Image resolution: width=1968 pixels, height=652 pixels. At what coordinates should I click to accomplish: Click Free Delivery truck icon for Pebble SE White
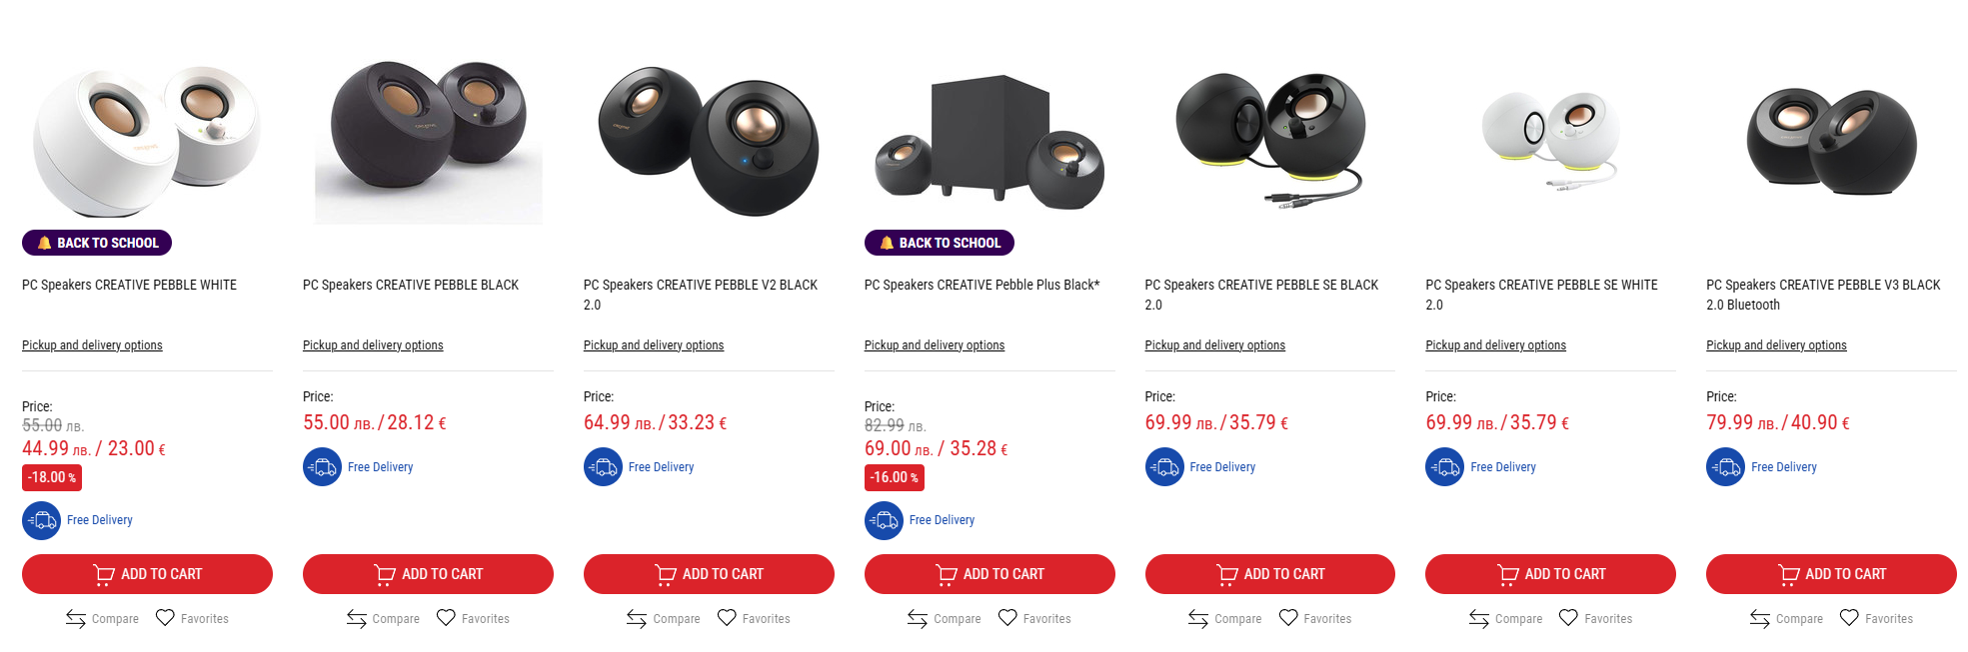(1444, 467)
